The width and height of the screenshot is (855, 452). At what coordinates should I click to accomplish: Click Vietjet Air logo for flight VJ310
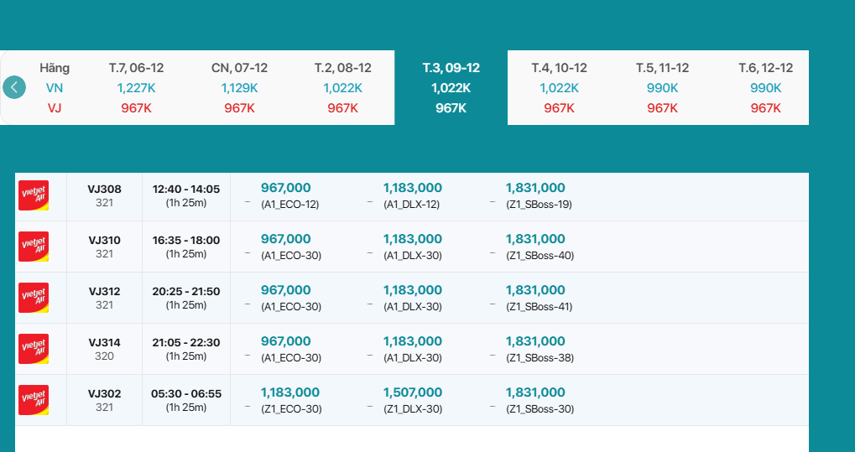click(34, 247)
